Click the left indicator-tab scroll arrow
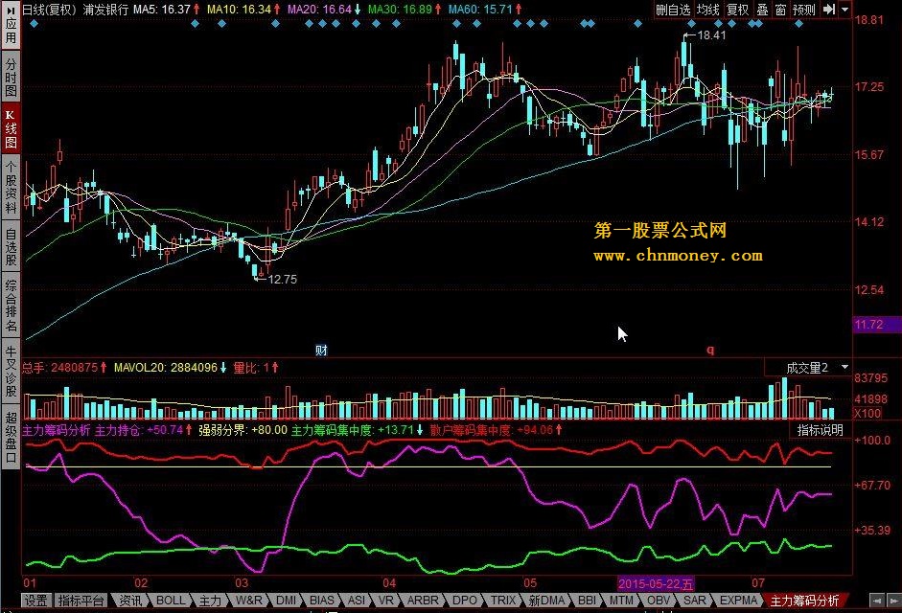902x613 pixels. tap(877, 601)
